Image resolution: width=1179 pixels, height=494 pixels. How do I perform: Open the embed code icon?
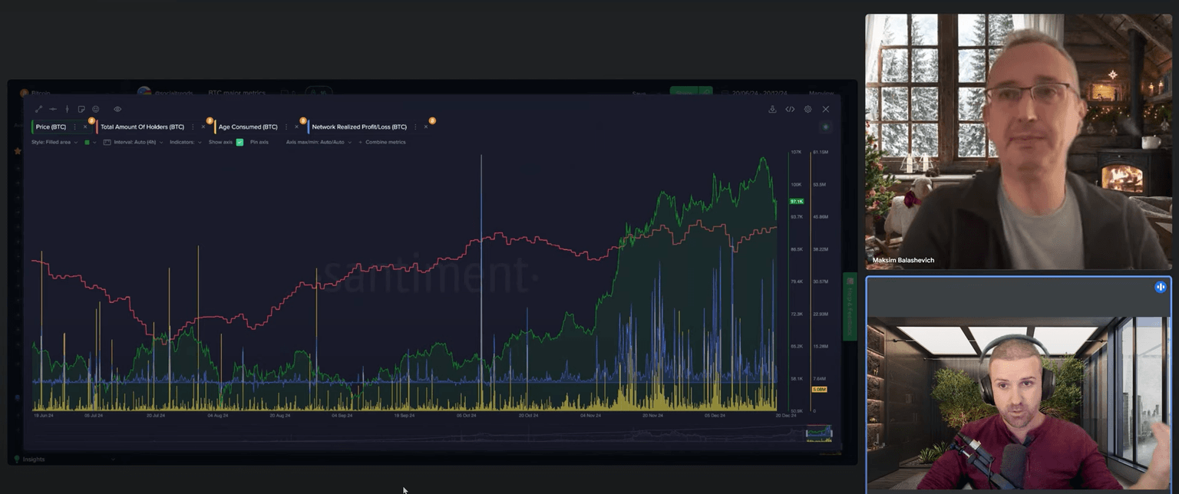click(790, 110)
